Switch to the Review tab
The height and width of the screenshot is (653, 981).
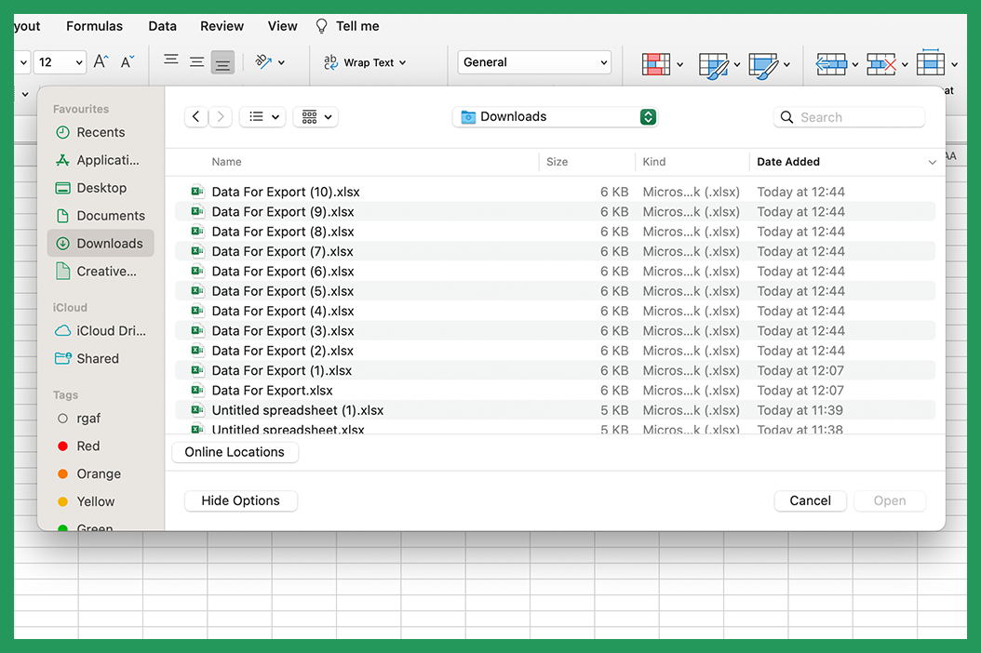coord(221,25)
